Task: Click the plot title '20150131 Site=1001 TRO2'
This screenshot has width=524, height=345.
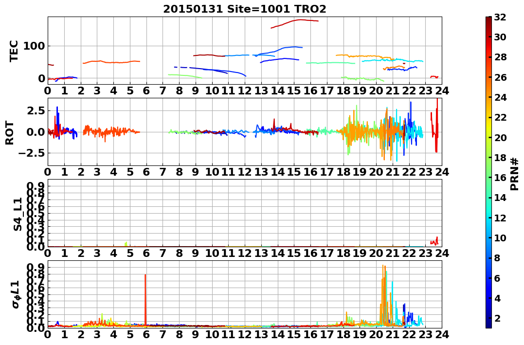Action: [x=244, y=9]
